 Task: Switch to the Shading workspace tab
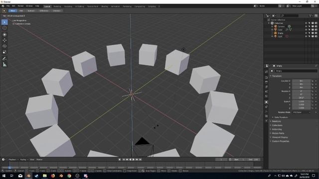point(104,6)
